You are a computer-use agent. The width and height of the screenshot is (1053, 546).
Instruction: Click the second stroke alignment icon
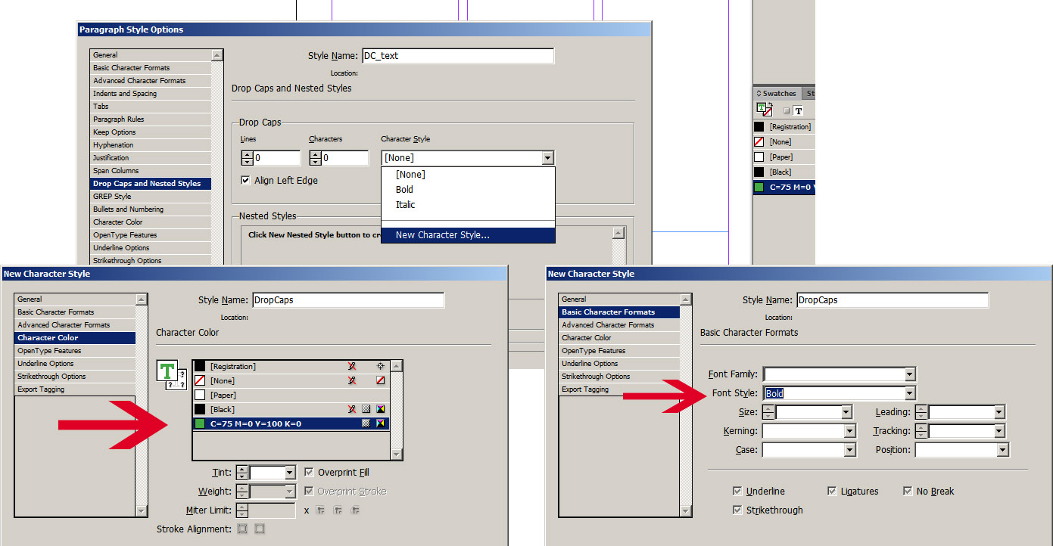pos(260,529)
